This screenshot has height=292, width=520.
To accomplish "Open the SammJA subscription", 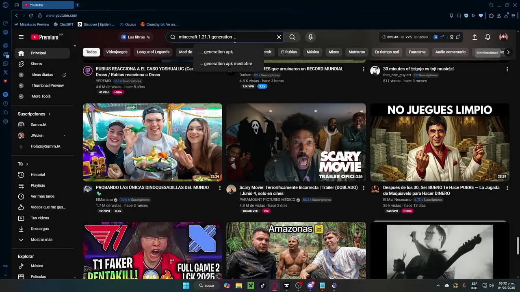I will click(42, 125).
